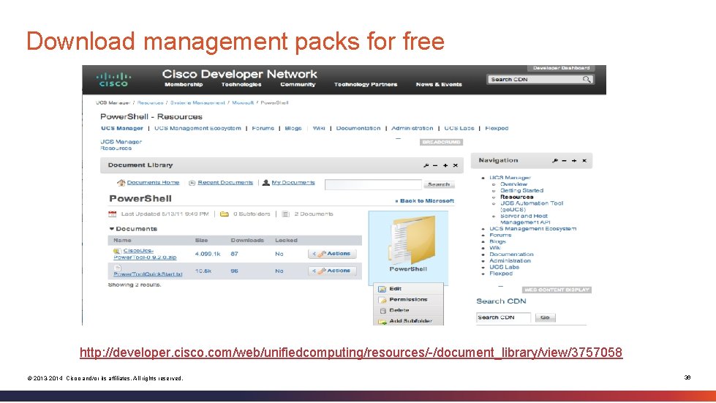Open the PowerToolQuickStart.txt file link

(148, 274)
